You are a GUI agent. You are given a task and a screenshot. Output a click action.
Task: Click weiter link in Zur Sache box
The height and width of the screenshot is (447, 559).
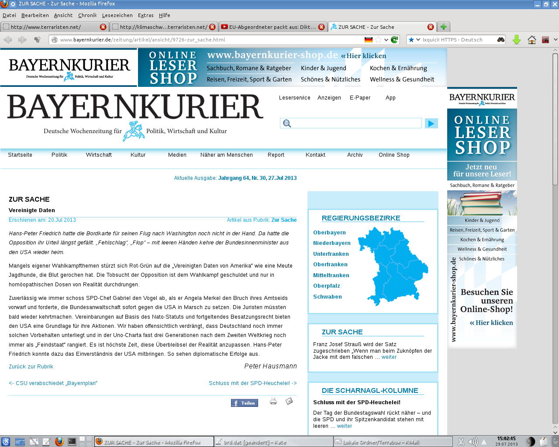tap(389, 357)
